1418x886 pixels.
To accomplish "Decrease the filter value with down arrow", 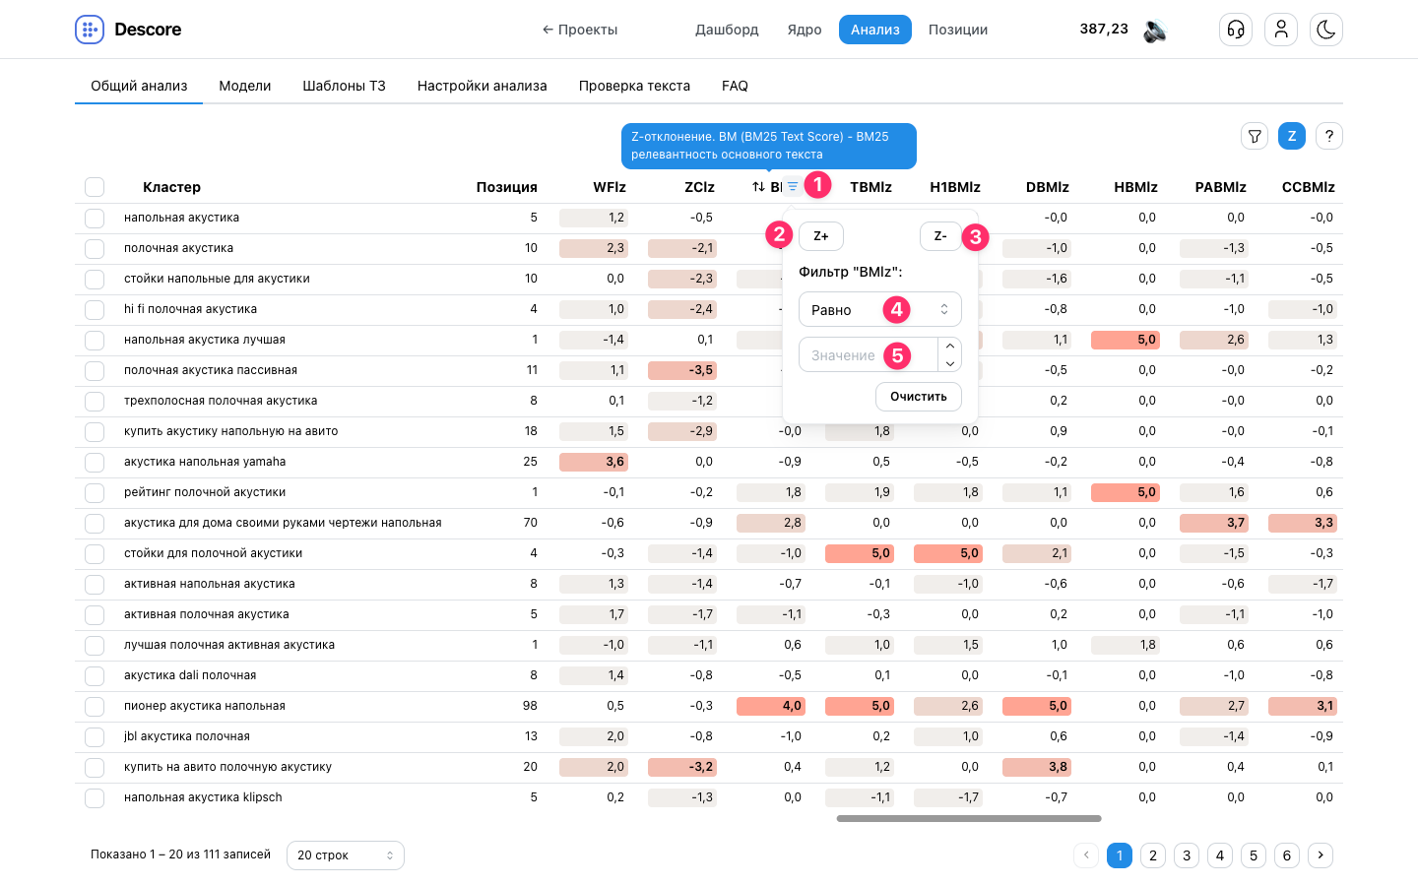I will pyautogui.click(x=949, y=363).
